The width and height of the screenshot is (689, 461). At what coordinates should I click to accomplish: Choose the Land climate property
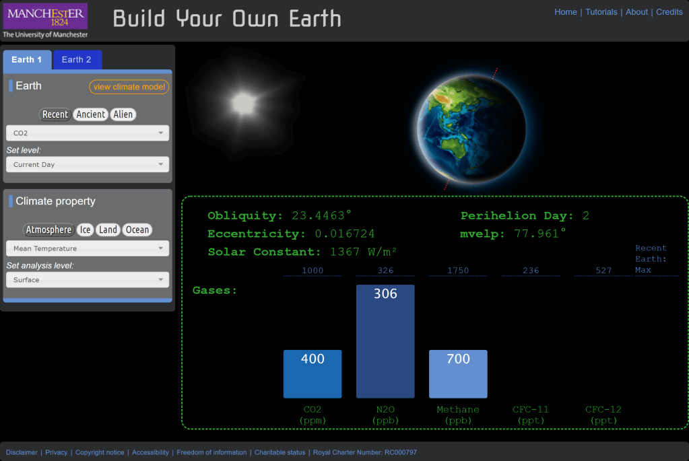pyautogui.click(x=108, y=230)
